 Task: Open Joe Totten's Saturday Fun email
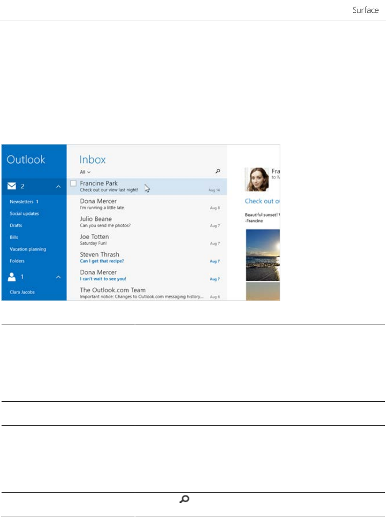coord(147,240)
